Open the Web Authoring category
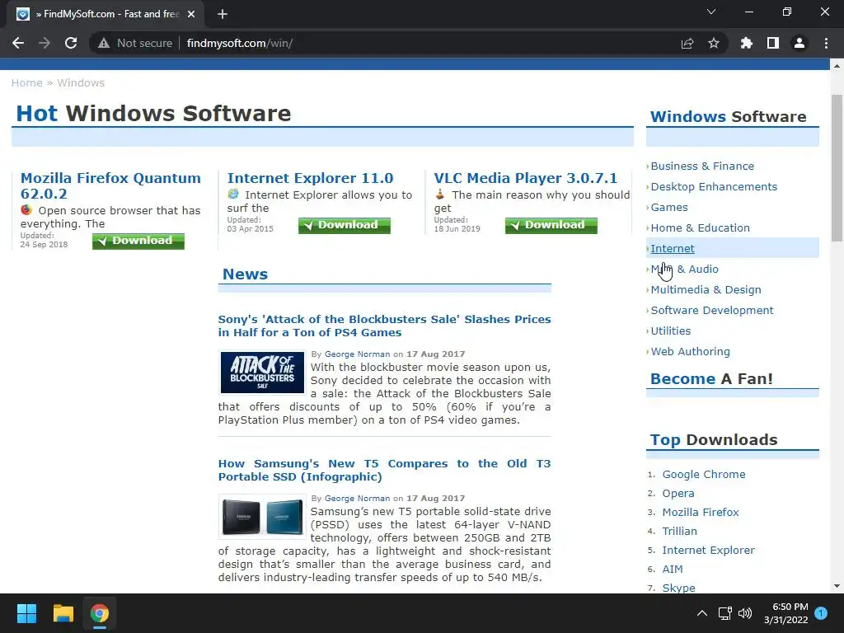The image size is (844, 633). [691, 351]
